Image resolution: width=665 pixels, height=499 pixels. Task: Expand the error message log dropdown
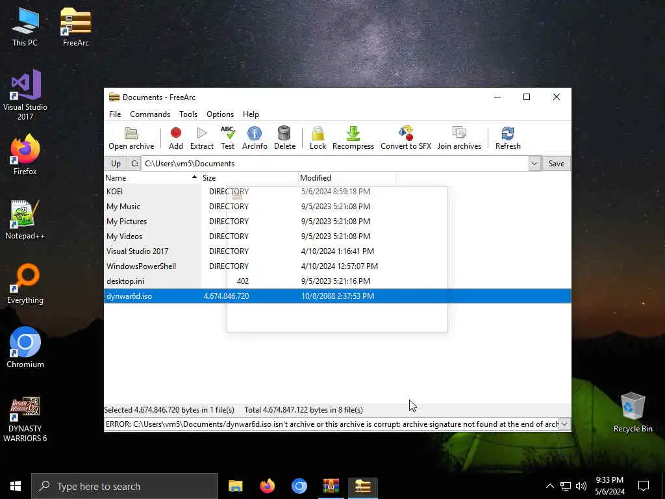564,424
